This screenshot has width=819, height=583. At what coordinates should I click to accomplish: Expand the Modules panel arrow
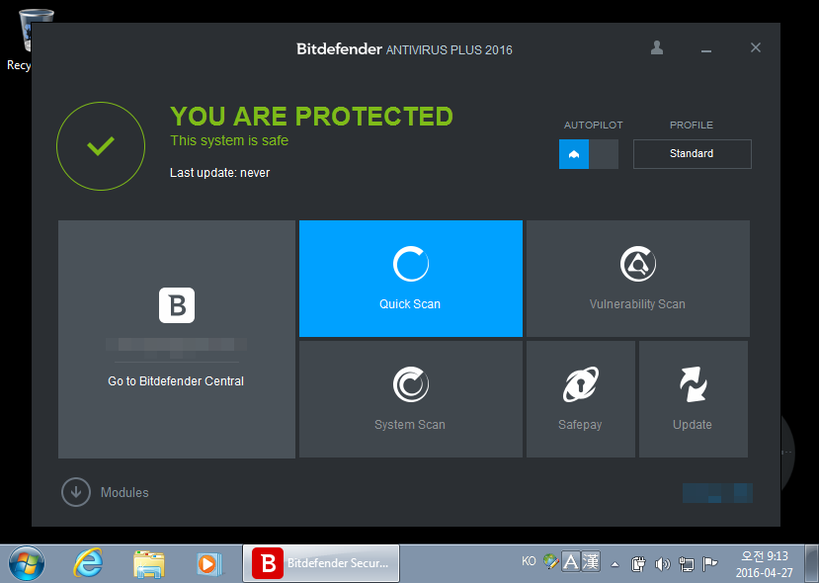76,492
